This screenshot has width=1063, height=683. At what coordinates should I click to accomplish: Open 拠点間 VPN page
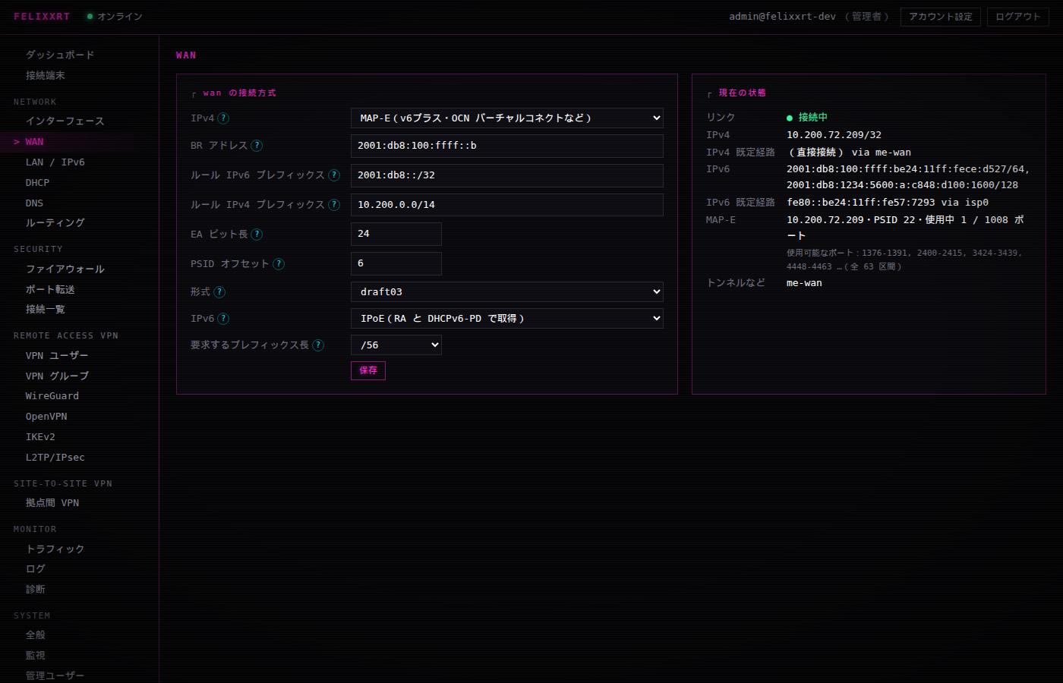click(52, 502)
